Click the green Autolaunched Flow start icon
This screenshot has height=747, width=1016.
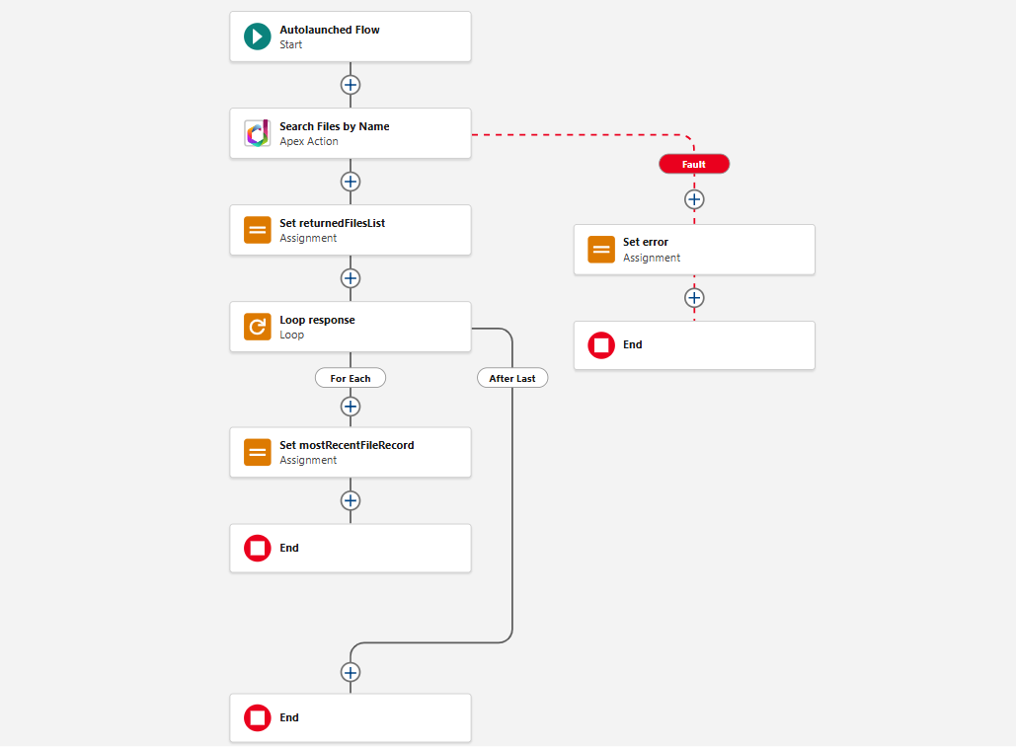pyautogui.click(x=258, y=37)
